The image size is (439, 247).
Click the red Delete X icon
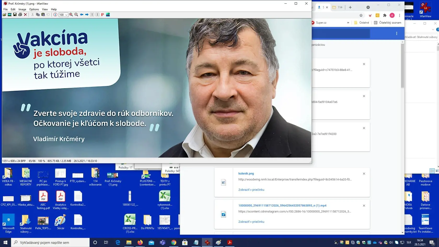tap(25, 15)
